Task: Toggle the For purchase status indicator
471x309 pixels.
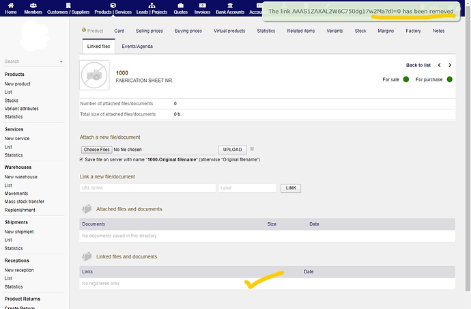Action: coord(448,80)
